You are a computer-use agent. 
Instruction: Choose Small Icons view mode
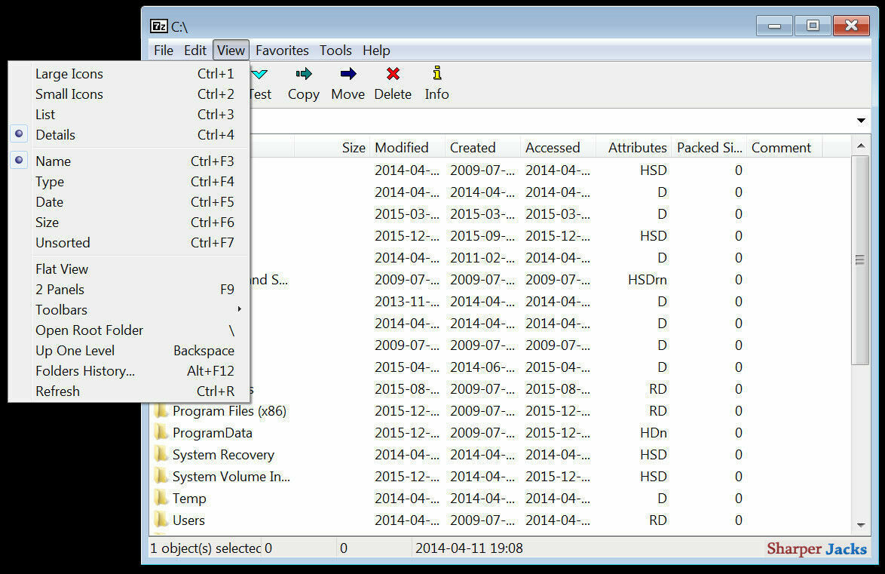[128, 94]
